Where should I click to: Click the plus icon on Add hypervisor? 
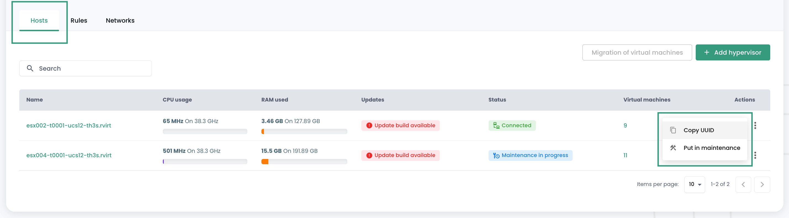pyautogui.click(x=707, y=52)
